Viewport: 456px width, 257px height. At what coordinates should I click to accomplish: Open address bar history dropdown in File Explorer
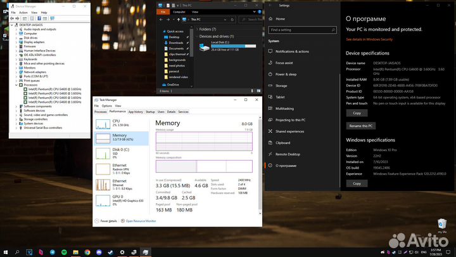coord(225,20)
